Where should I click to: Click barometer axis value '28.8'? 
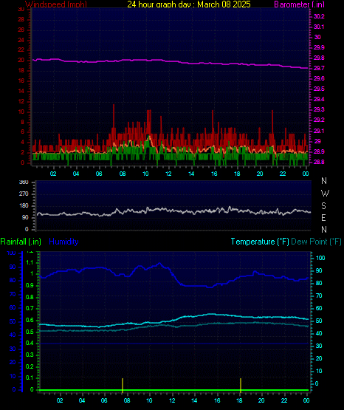coord(319,162)
